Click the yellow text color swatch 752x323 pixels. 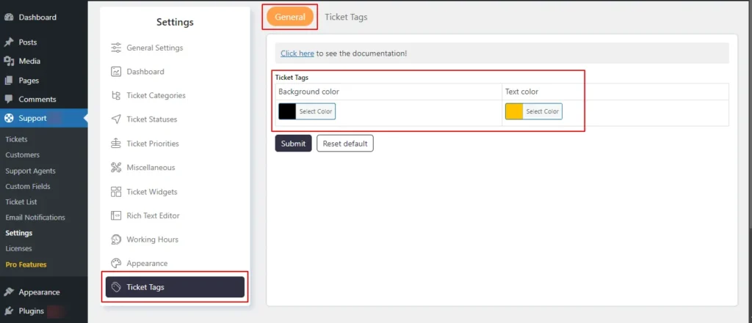514,111
